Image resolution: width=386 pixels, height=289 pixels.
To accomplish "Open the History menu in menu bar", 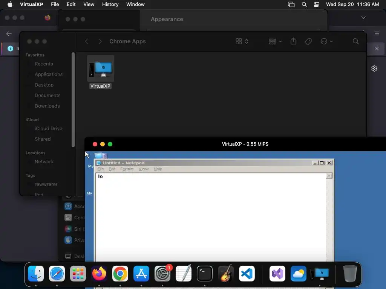I will click(x=110, y=4).
